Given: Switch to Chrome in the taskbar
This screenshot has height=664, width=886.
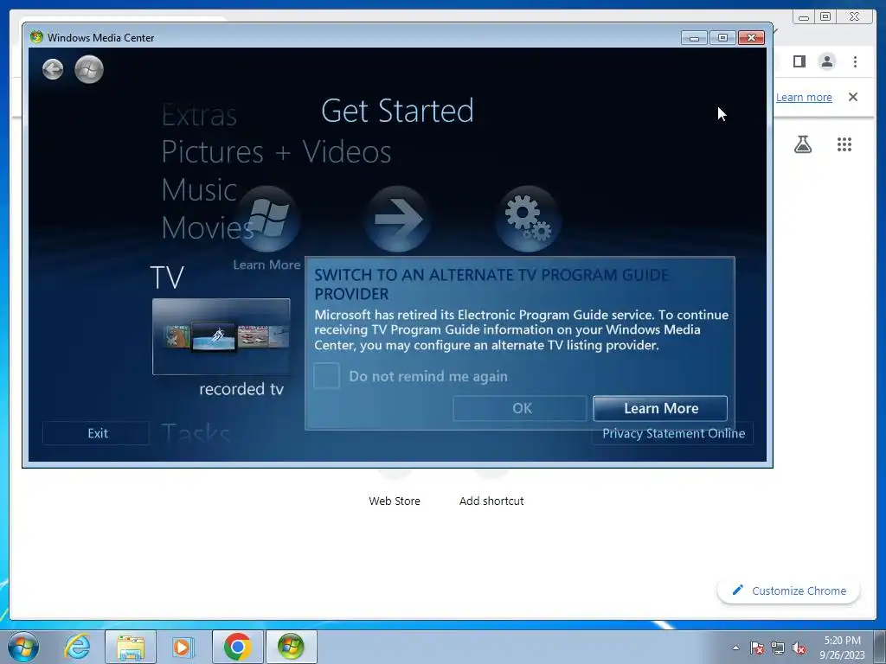Looking at the screenshot, I should (237, 647).
